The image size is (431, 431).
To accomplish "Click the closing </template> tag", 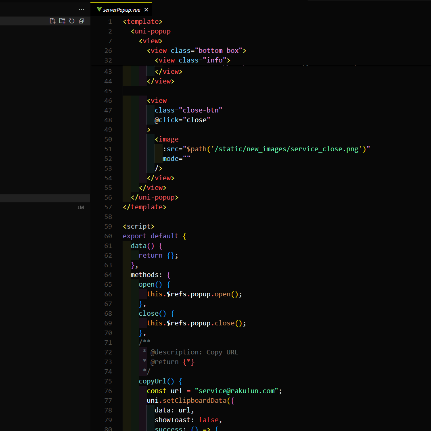I will click(144, 207).
